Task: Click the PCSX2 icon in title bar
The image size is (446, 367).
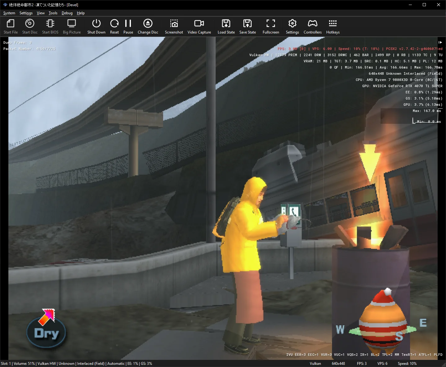Action: (5, 5)
